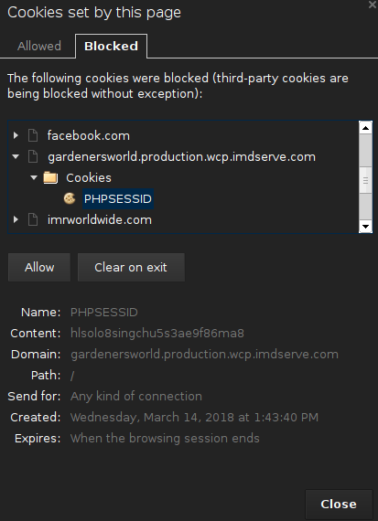The image size is (378, 521).
Task: Click the scrollbar down arrow
Action: pos(366,227)
